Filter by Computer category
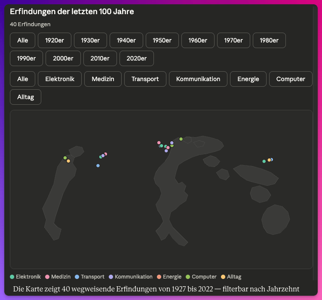322x300 pixels. coord(291,79)
